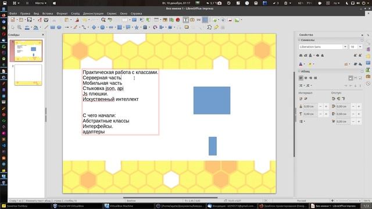372x209 pixels.
Task: Open font color dropdown arrow in sidebar
Action: pos(305,64)
